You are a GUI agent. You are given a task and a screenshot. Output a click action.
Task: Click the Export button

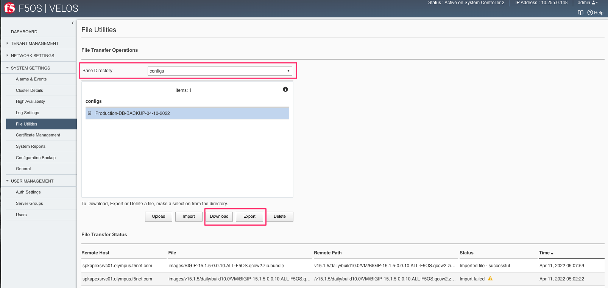tap(249, 217)
